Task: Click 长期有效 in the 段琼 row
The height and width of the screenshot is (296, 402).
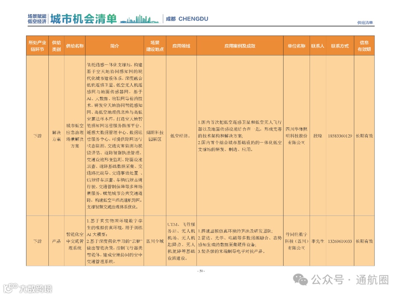Action: pos(364,136)
